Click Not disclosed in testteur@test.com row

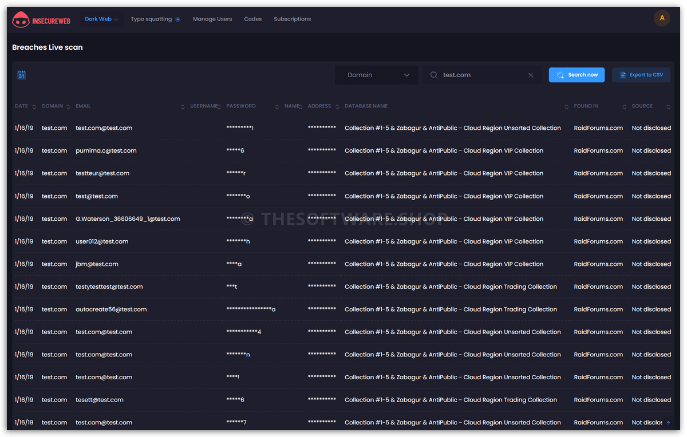click(651, 173)
